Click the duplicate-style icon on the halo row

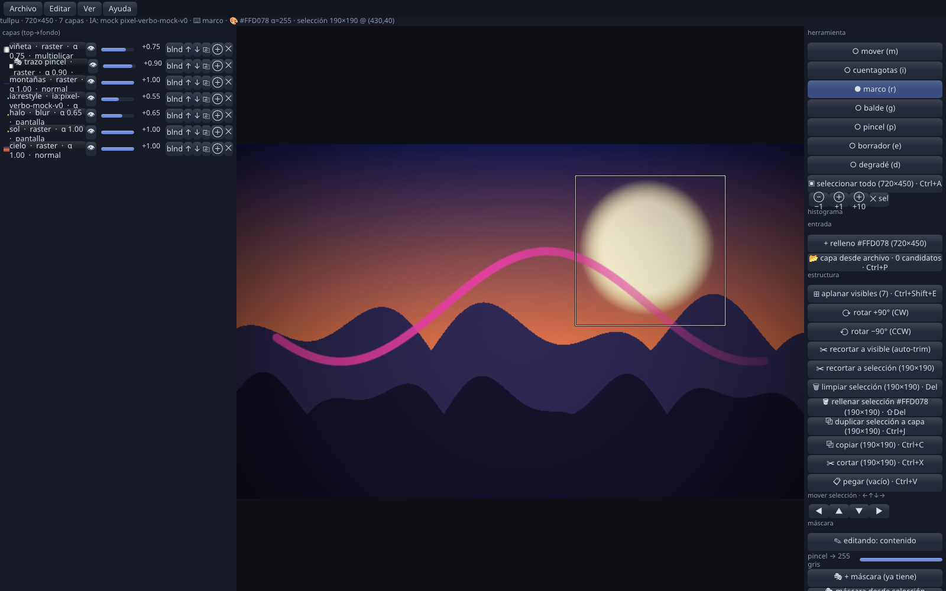(x=206, y=115)
